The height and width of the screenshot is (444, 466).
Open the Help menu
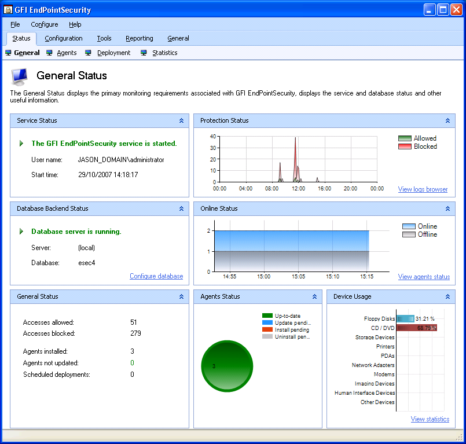click(75, 24)
